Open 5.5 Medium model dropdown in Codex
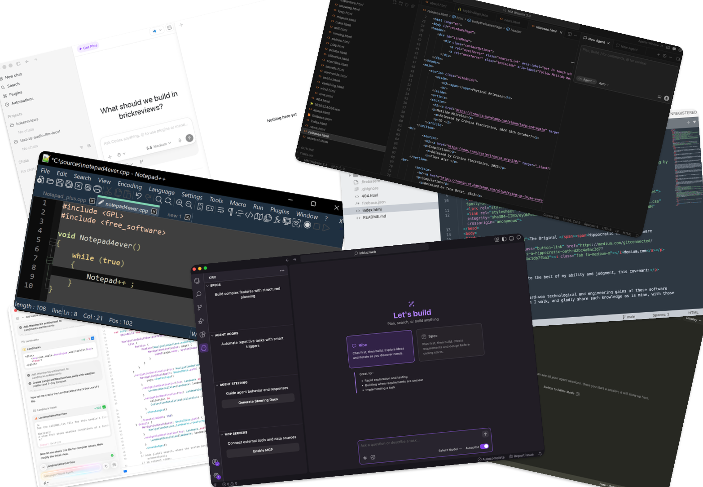 [x=159, y=146]
